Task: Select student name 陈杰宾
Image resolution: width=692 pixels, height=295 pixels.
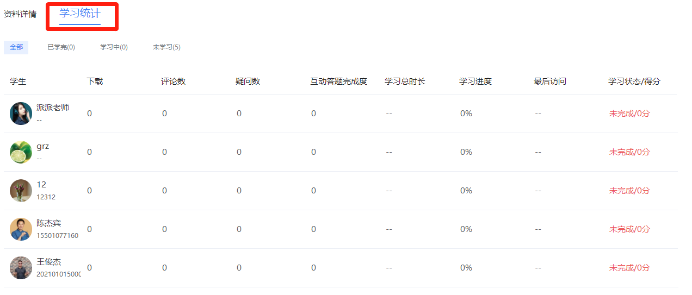Action: (49, 223)
